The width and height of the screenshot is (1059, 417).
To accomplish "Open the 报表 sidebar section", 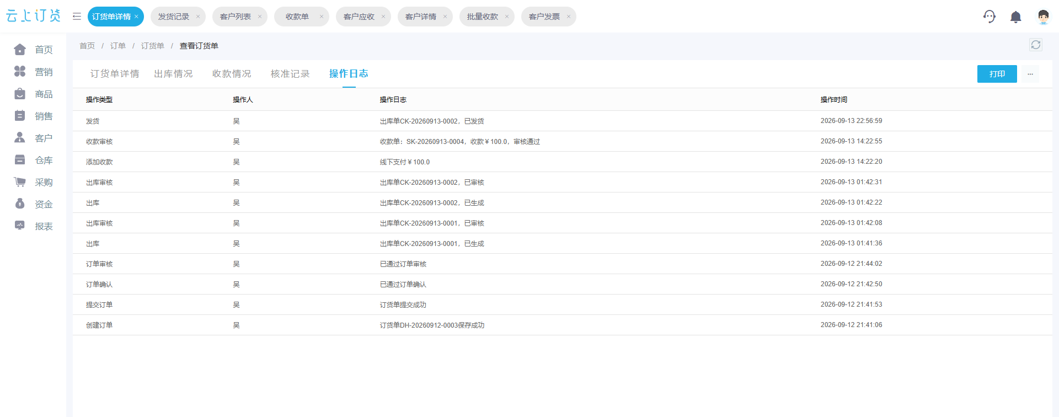I will (33, 226).
